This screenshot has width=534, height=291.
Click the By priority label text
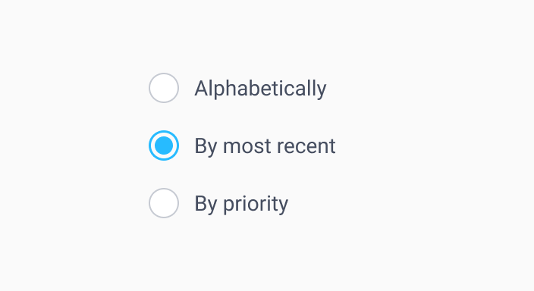click(241, 204)
